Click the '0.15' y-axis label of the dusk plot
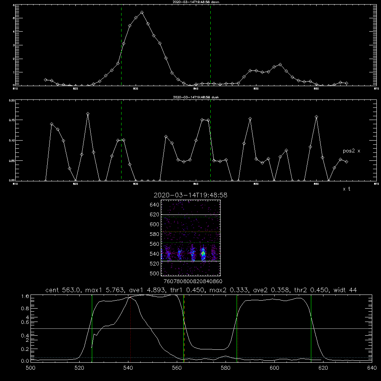The image size is (381, 381). point(12,120)
